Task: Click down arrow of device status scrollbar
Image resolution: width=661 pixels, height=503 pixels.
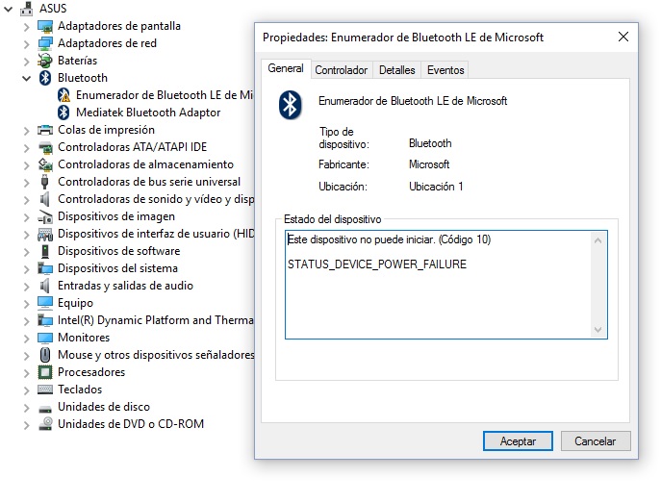Action: (597, 329)
